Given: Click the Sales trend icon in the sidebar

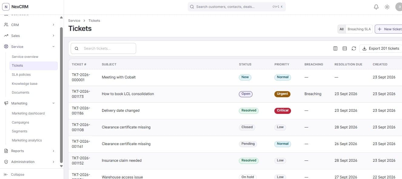Looking at the screenshot, I should click(x=6, y=36).
